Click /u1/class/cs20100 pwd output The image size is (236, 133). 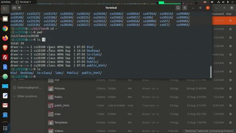[25, 36]
